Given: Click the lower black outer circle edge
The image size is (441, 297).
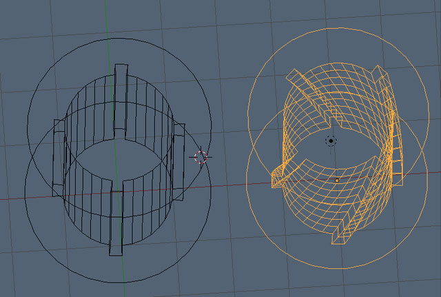Looking at the screenshot, I should point(117,280).
